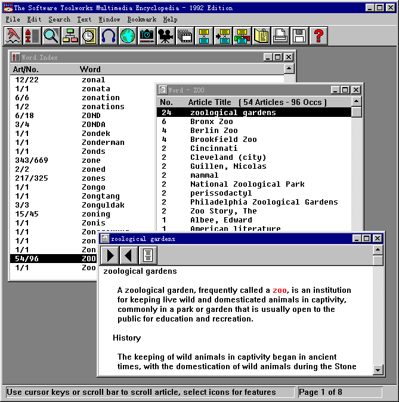Click Word - ZOO list scroll up arrow
Image resolution: width=399 pixels, height=402 pixels.
point(357,101)
